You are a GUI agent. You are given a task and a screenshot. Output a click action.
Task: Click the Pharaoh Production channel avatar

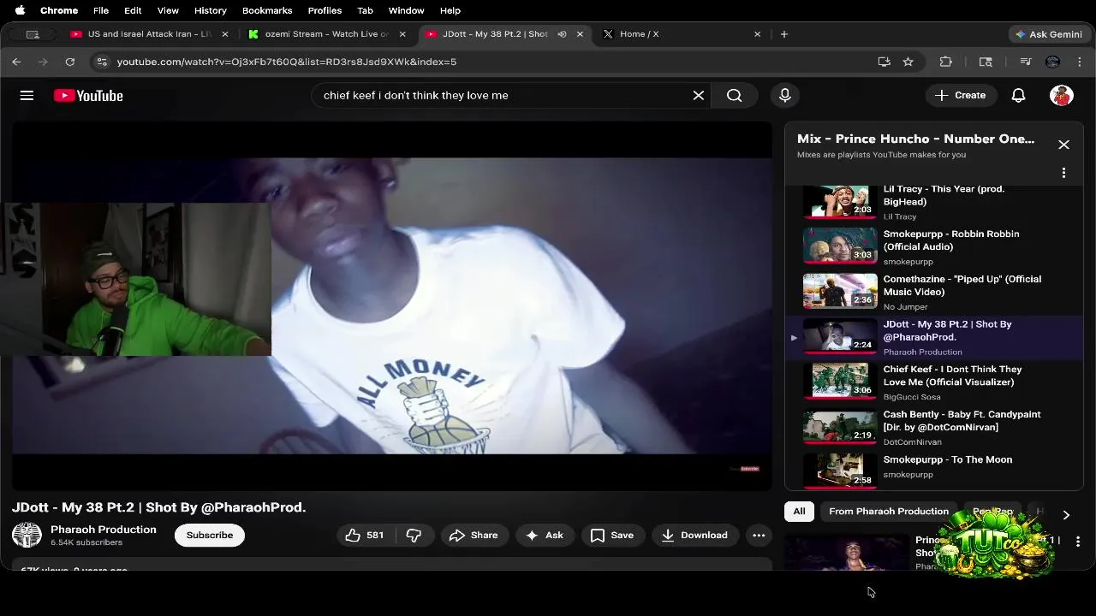[x=27, y=535]
